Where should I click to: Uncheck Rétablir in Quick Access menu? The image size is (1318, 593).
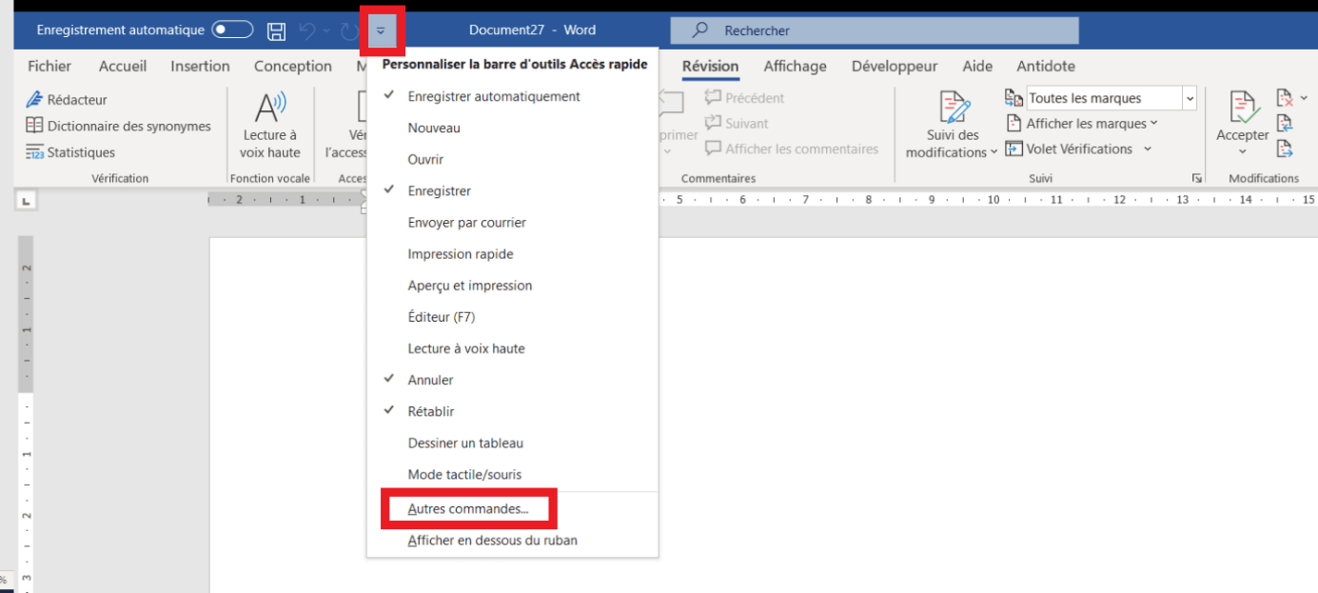(513, 411)
